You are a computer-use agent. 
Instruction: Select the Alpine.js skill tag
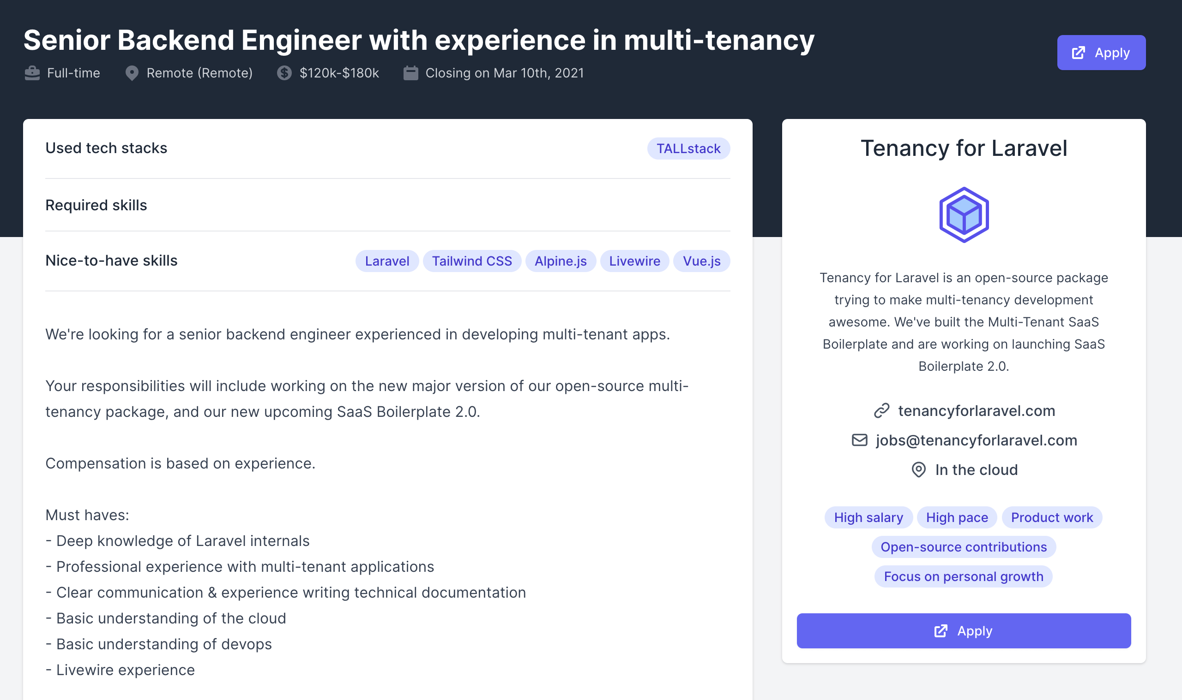pyautogui.click(x=560, y=261)
